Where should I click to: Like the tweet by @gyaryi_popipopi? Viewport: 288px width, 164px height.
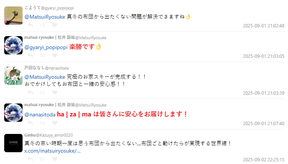(55, 25)
